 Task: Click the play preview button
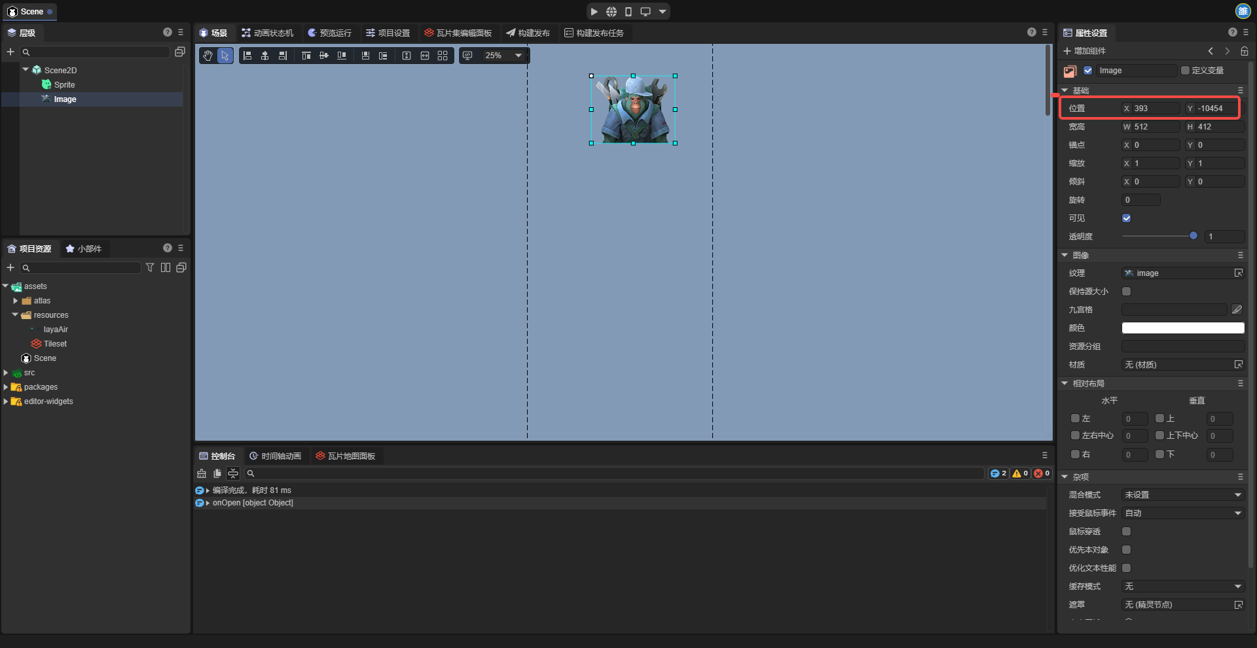(x=594, y=12)
